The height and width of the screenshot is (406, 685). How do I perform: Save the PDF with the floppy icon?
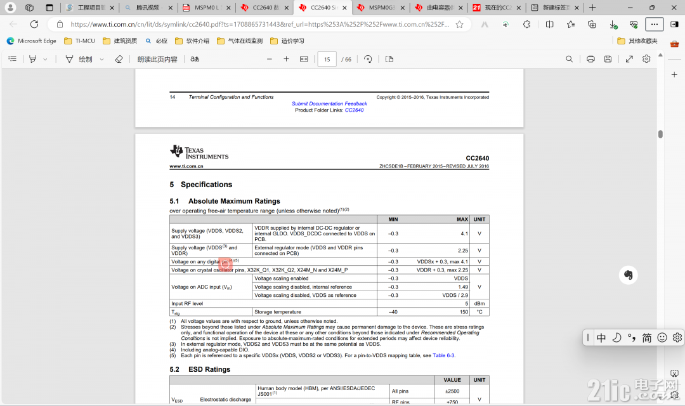click(608, 59)
